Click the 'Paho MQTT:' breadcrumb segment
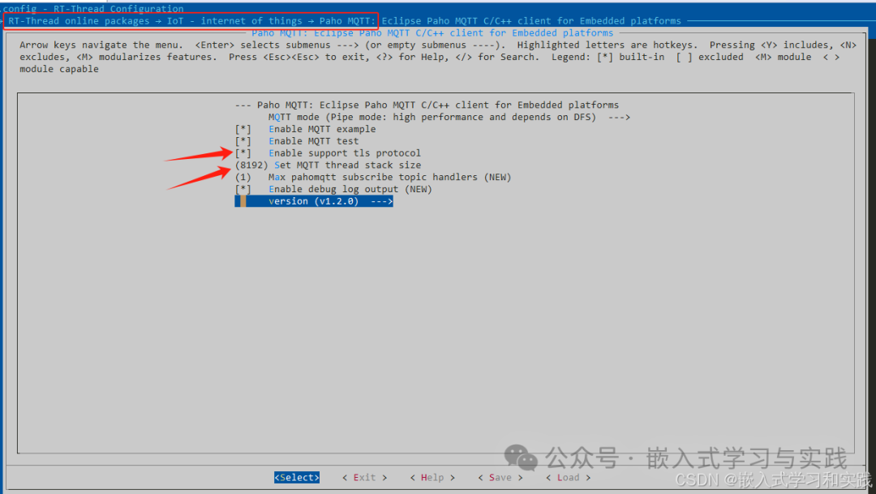The height and width of the screenshot is (494, 876). tap(346, 21)
